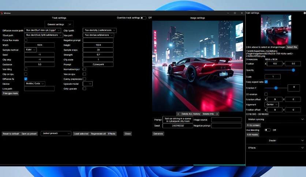Click Load selected button
The width and height of the screenshot is (306, 177).
(x=81, y=134)
